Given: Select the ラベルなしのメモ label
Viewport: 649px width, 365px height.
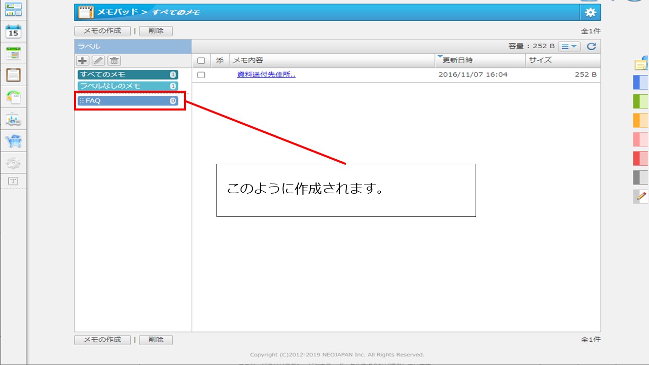Looking at the screenshot, I should (x=128, y=86).
